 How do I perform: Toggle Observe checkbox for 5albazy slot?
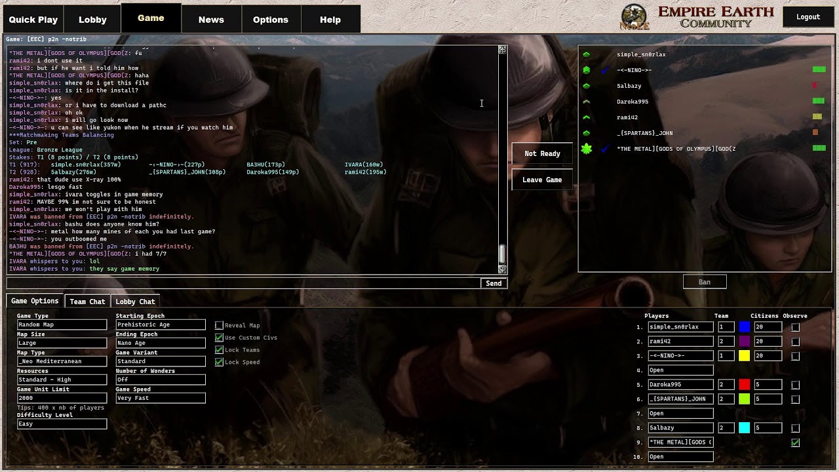coord(795,428)
